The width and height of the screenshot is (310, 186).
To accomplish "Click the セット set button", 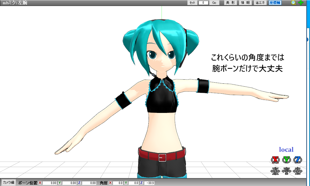I will 192,3.
